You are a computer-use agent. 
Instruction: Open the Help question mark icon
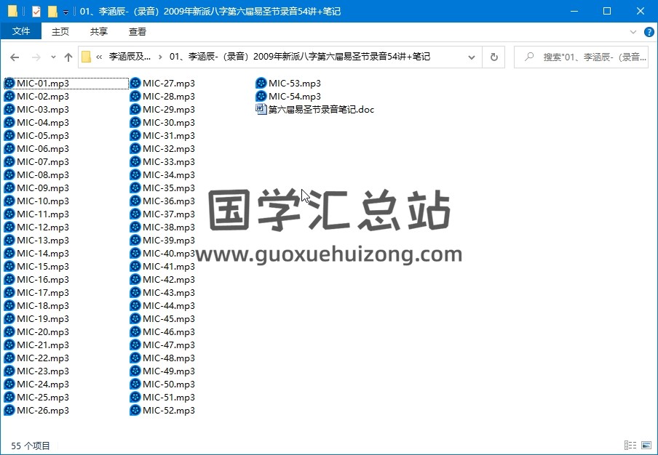point(647,32)
